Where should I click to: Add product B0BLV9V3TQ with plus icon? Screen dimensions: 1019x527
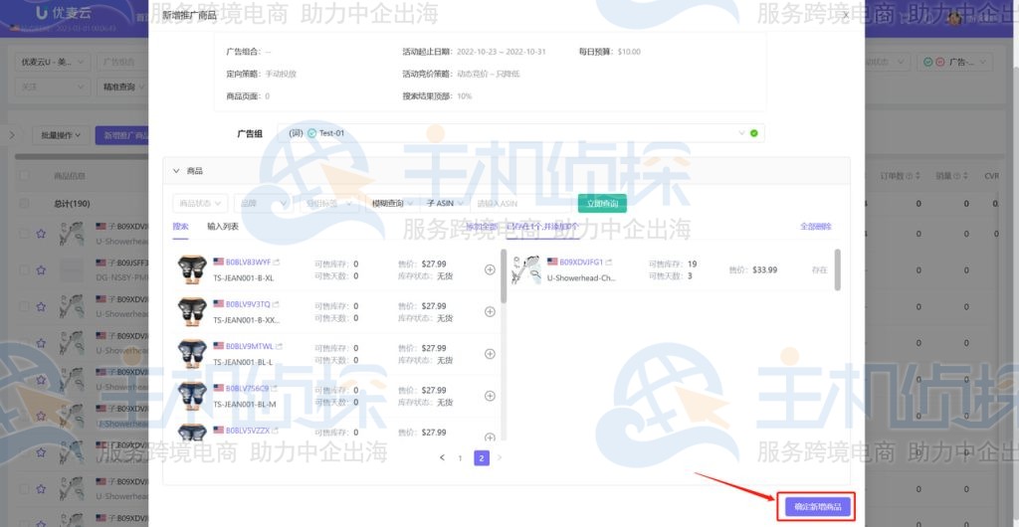click(490, 311)
